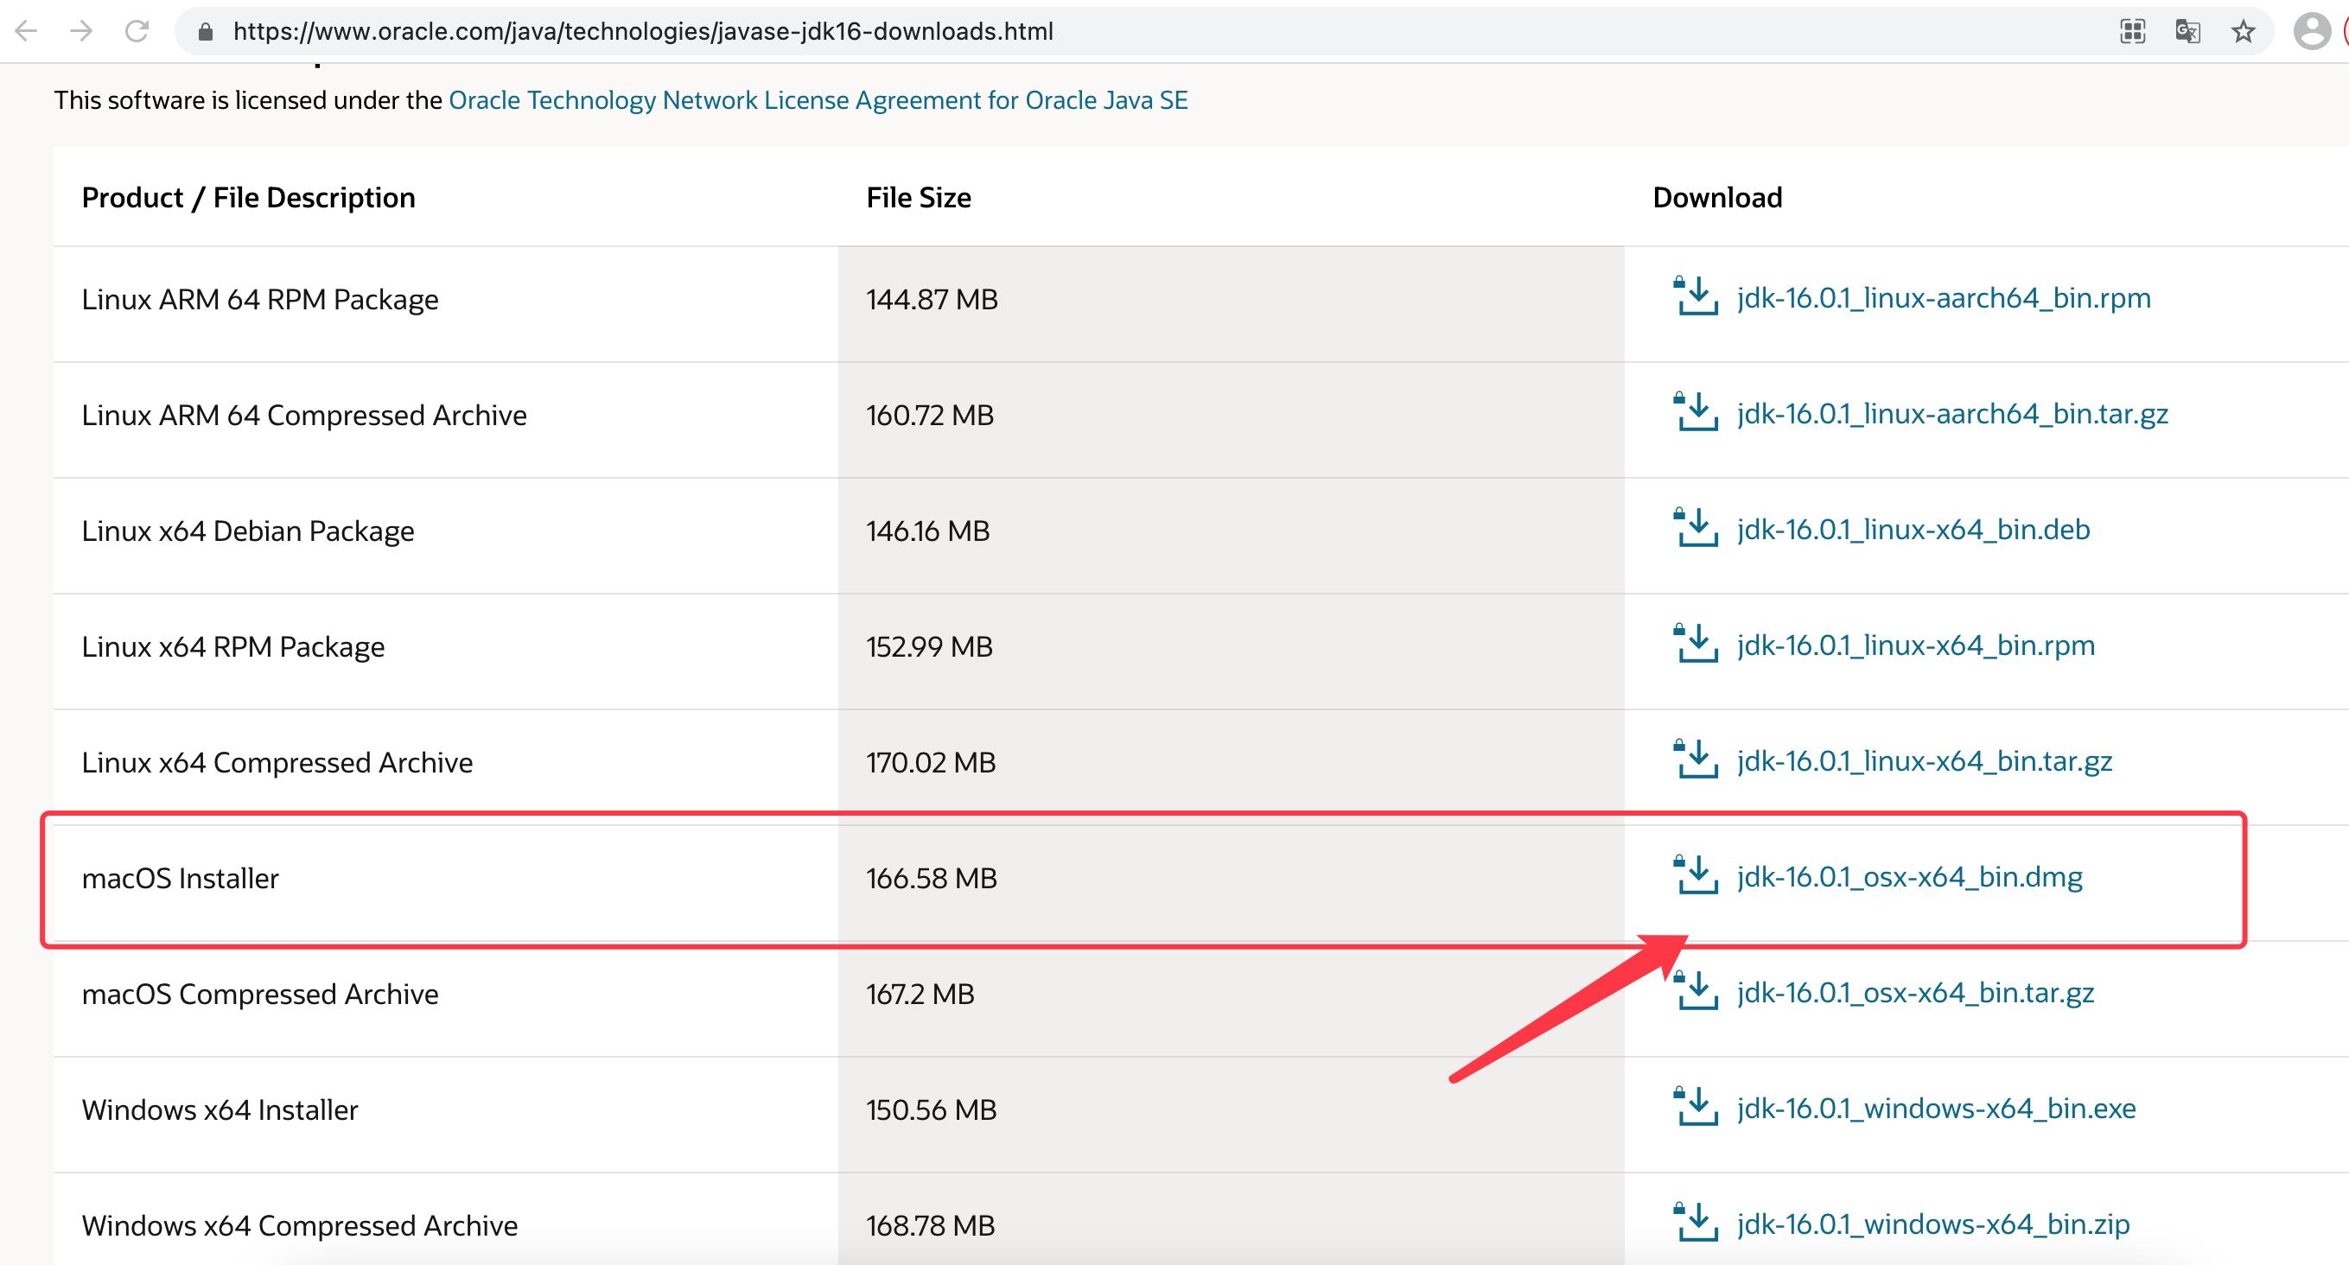Click download icon for linux-x64 rpm

(x=1695, y=644)
